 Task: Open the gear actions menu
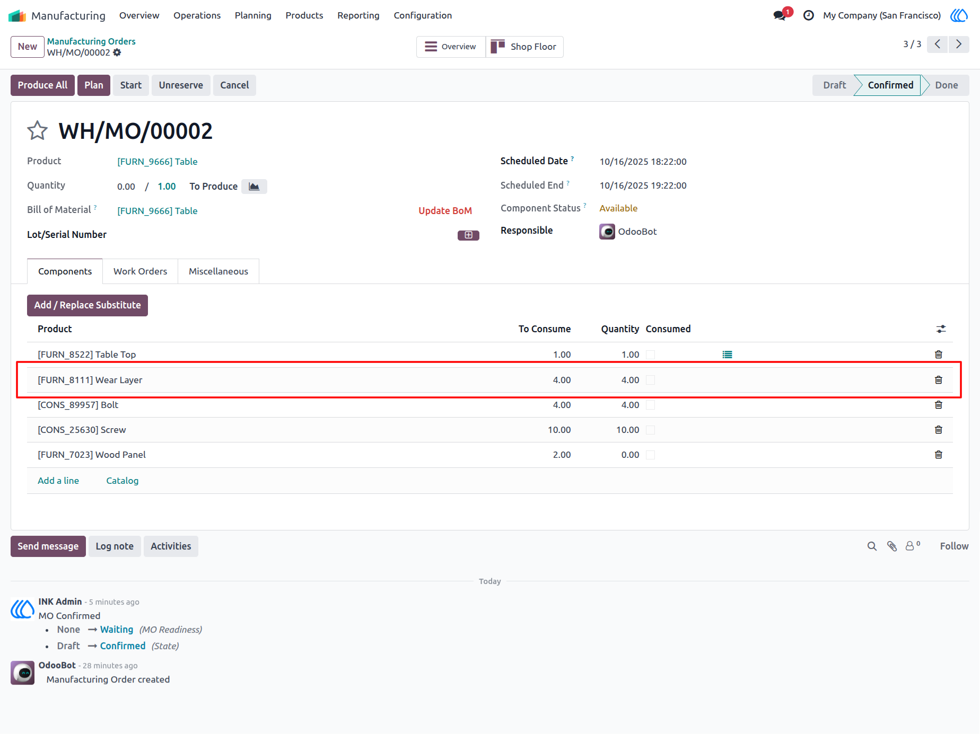117,52
